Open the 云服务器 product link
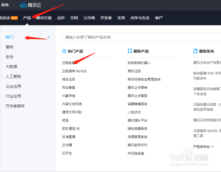 point(69,63)
